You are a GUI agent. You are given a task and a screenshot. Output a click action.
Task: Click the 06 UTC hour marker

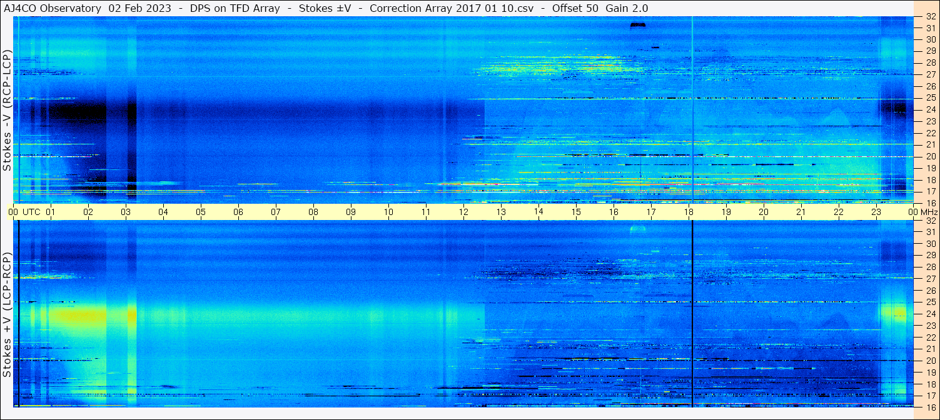[x=238, y=212]
